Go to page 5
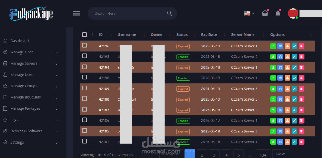 [239, 154]
